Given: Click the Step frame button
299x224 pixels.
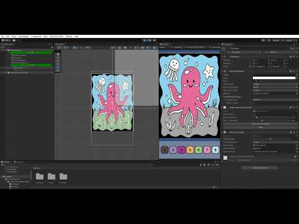Looking at the screenshot, I should tap(154, 40).
